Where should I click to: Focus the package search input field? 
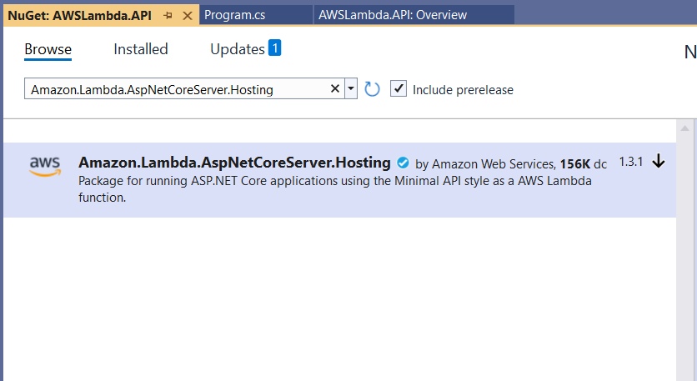pos(177,89)
